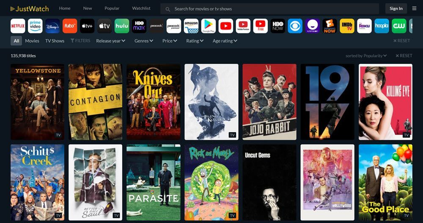
Task: Expand the Release year dropdown
Action: pos(110,41)
